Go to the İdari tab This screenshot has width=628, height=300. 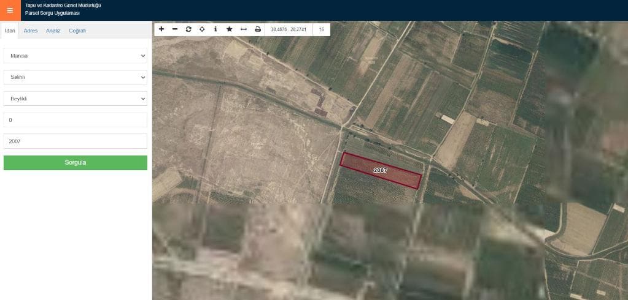click(10, 31)
